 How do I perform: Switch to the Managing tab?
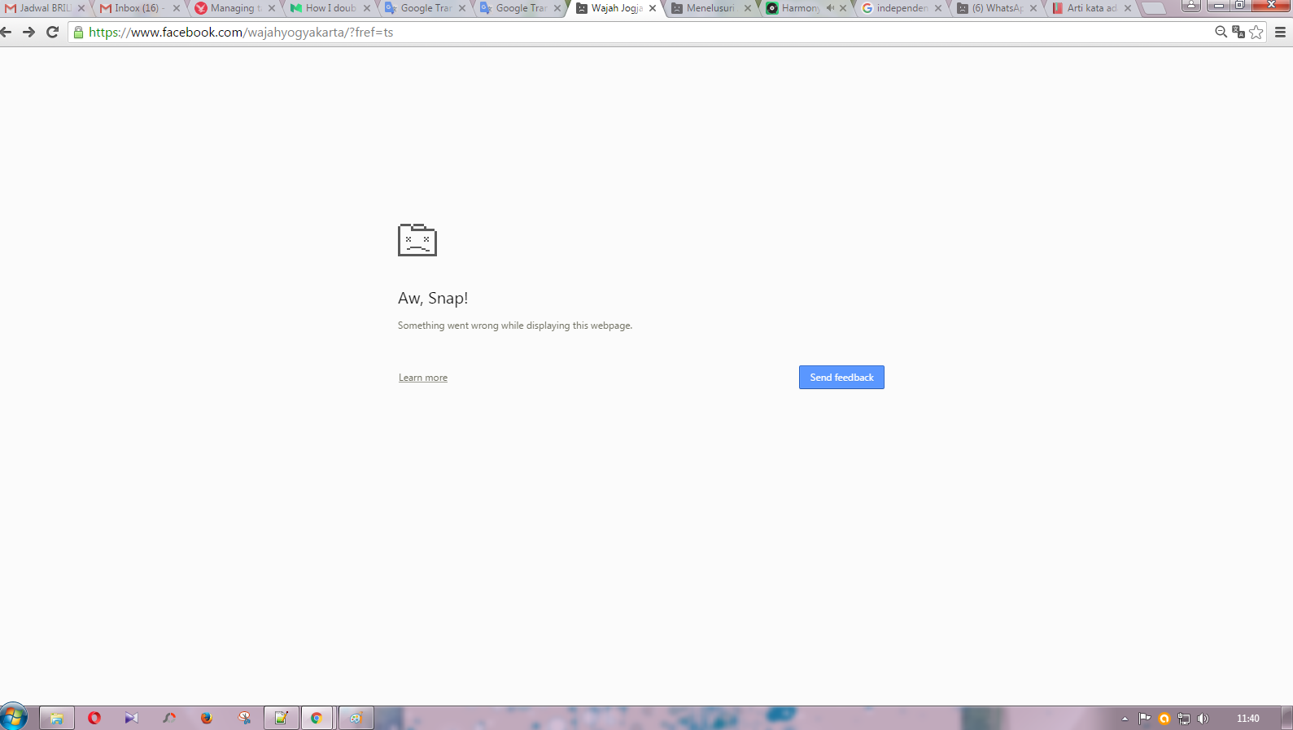click(x=234, y=8)
